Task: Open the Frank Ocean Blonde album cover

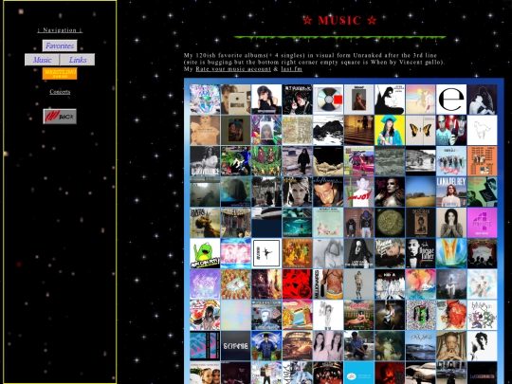Action: pos(358,100)
